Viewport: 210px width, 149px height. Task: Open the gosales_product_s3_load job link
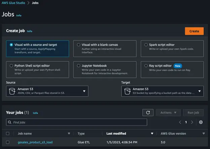(x=35, y=142)
